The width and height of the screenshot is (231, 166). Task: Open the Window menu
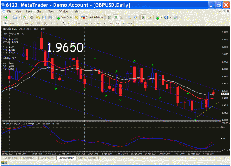point(64,11)
